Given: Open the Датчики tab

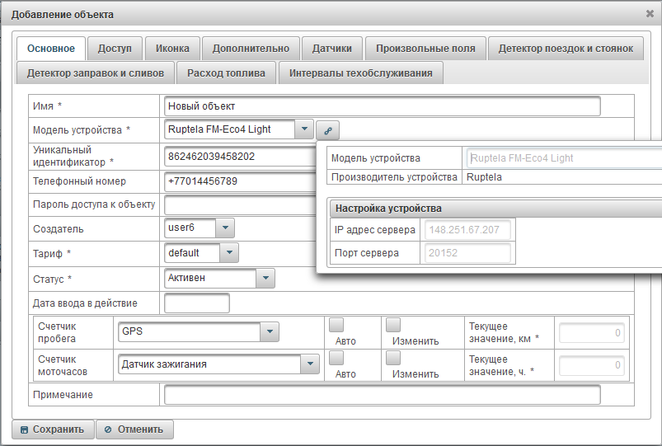Looking at the screenshot, I should pos(331,49).
